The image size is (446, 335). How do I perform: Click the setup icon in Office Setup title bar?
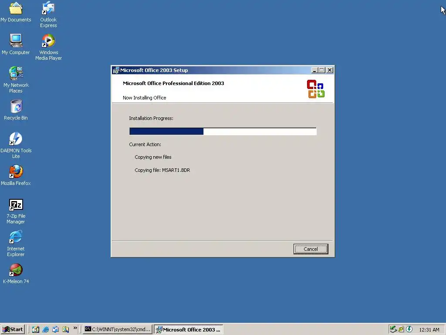116,70
